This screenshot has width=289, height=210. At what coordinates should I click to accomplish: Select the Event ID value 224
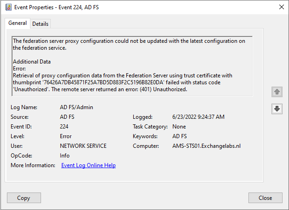coord(65,127)
